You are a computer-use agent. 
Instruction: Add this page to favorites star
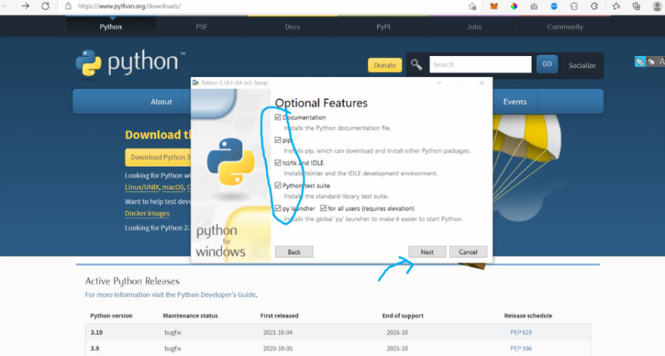point(472,6)
